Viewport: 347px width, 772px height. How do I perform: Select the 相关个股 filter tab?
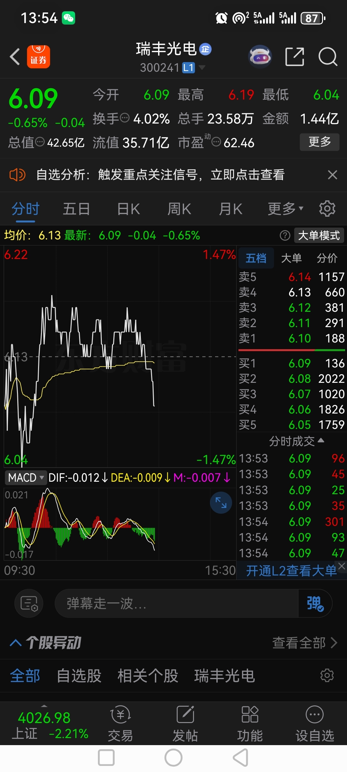pos(148,676)
